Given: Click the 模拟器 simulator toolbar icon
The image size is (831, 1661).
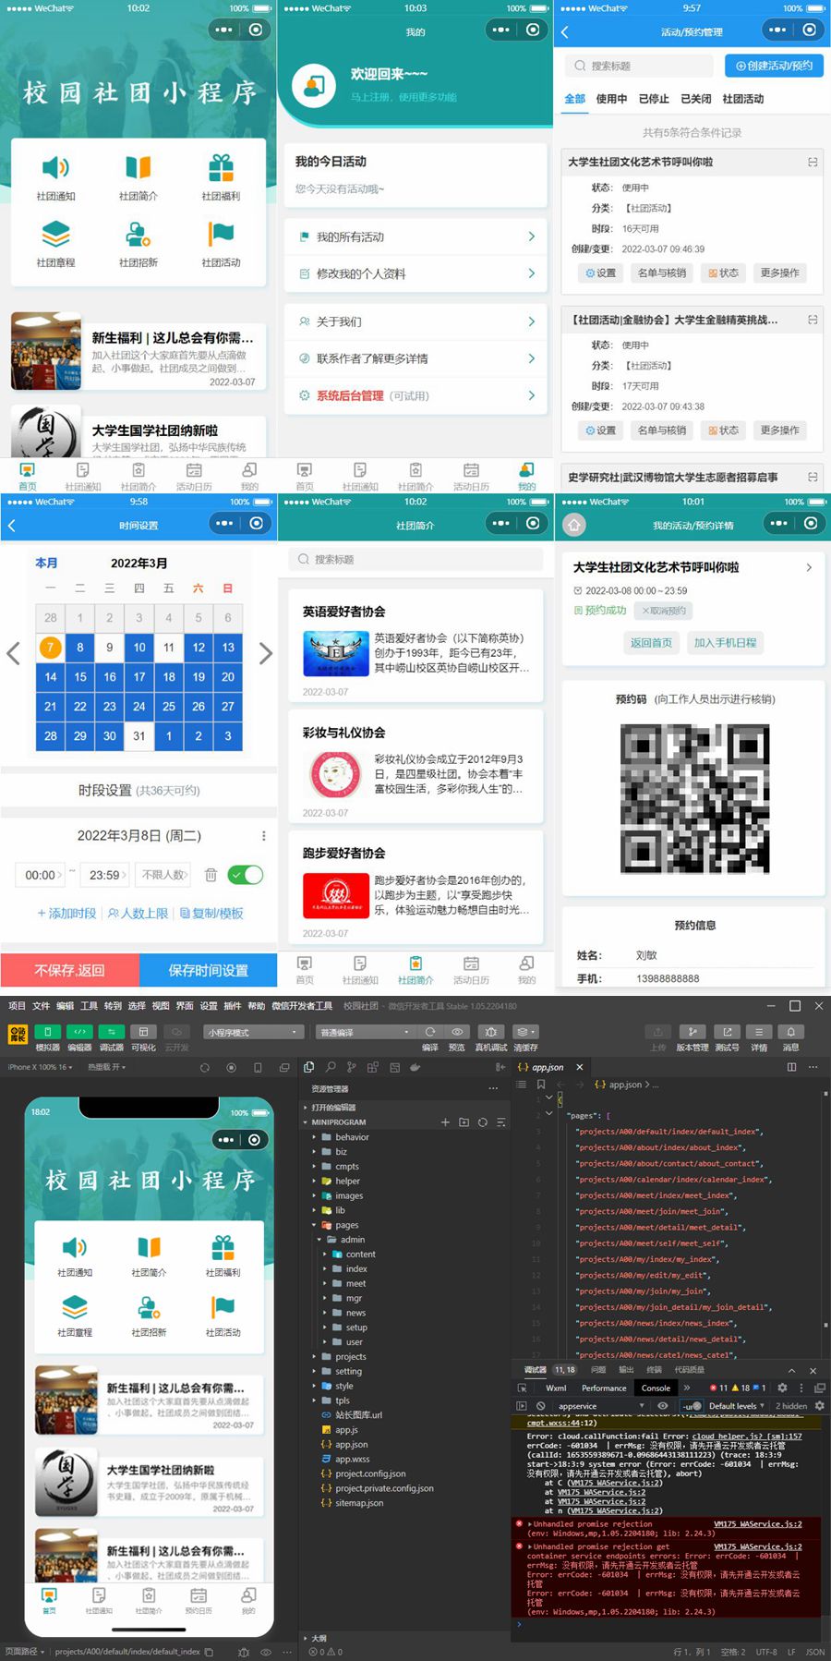Looking at the screenshot, I should [48, 1032].
